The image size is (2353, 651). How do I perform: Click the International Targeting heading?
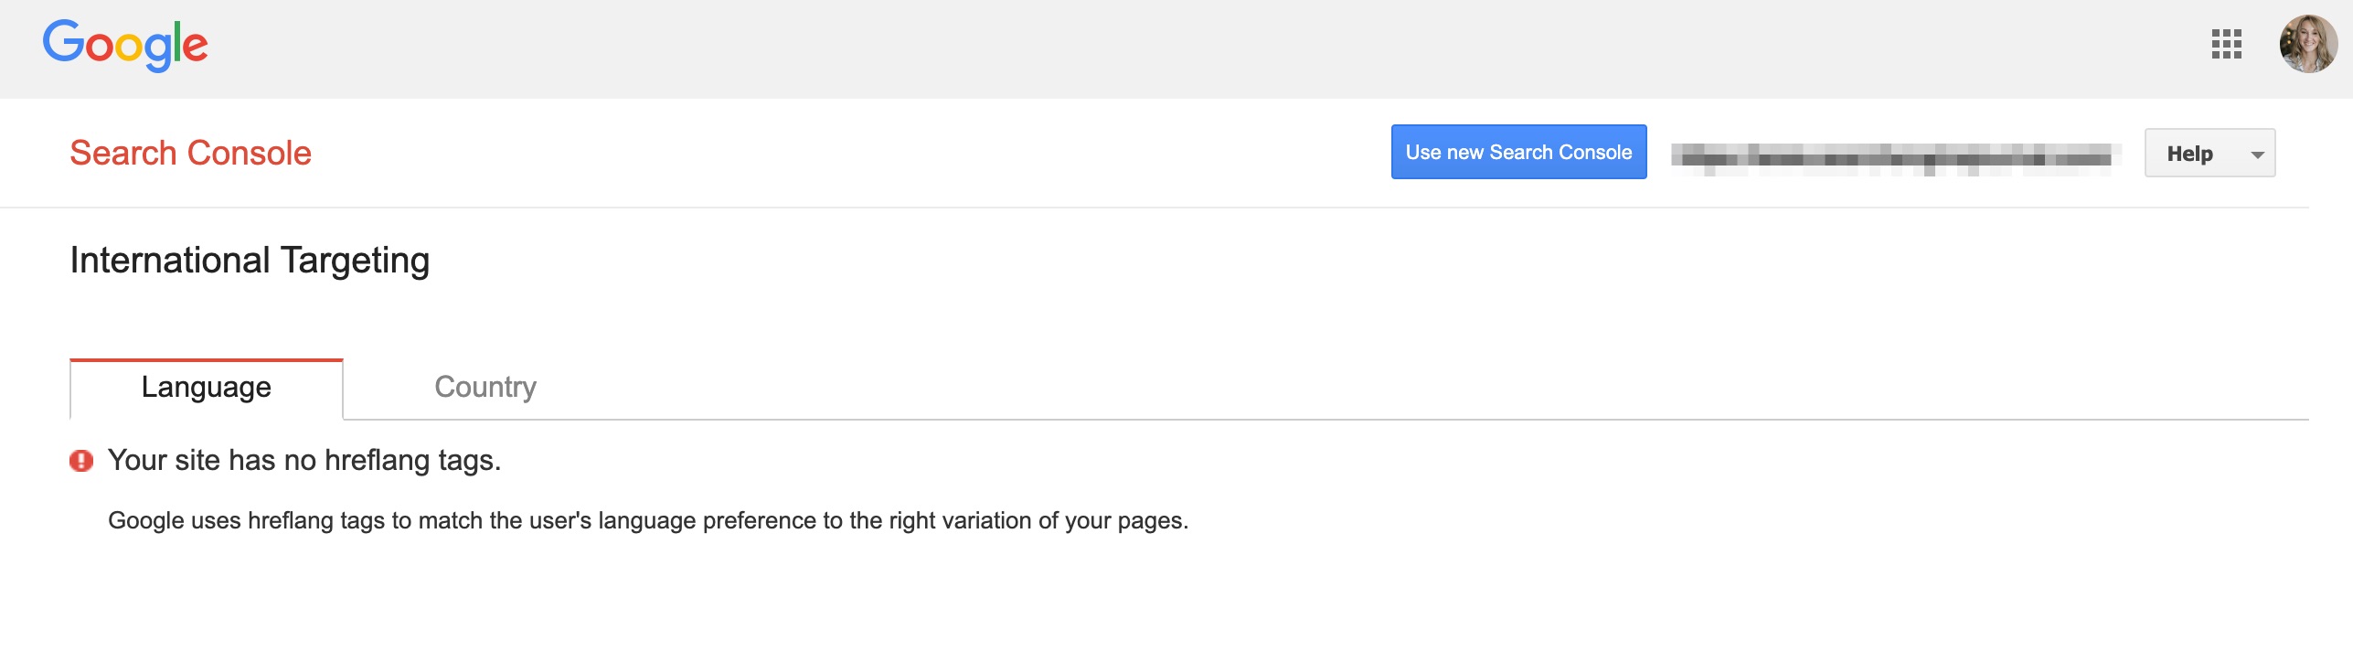pyautogui.click(x=250, y=261)
